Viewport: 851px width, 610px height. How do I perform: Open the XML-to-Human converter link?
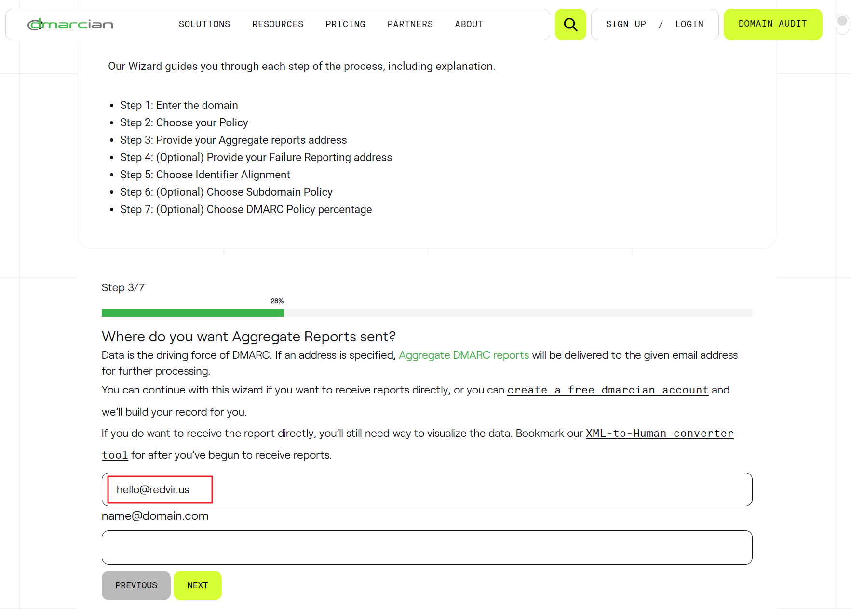[659, 434]
